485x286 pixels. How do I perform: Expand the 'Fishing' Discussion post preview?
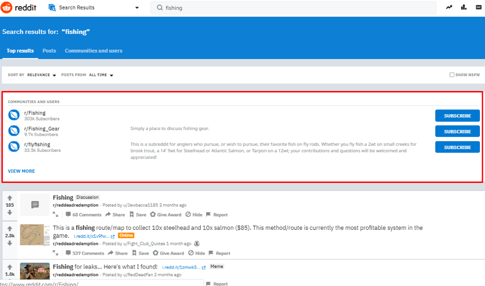(x=56, y=214)
